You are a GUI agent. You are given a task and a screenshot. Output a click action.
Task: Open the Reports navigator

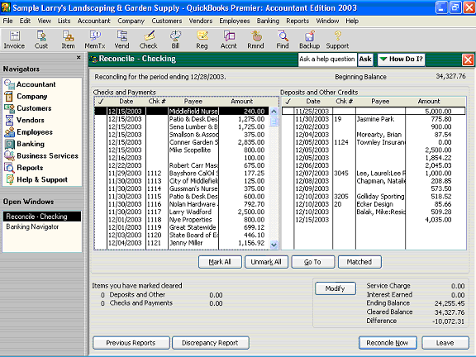coord(24,168)
